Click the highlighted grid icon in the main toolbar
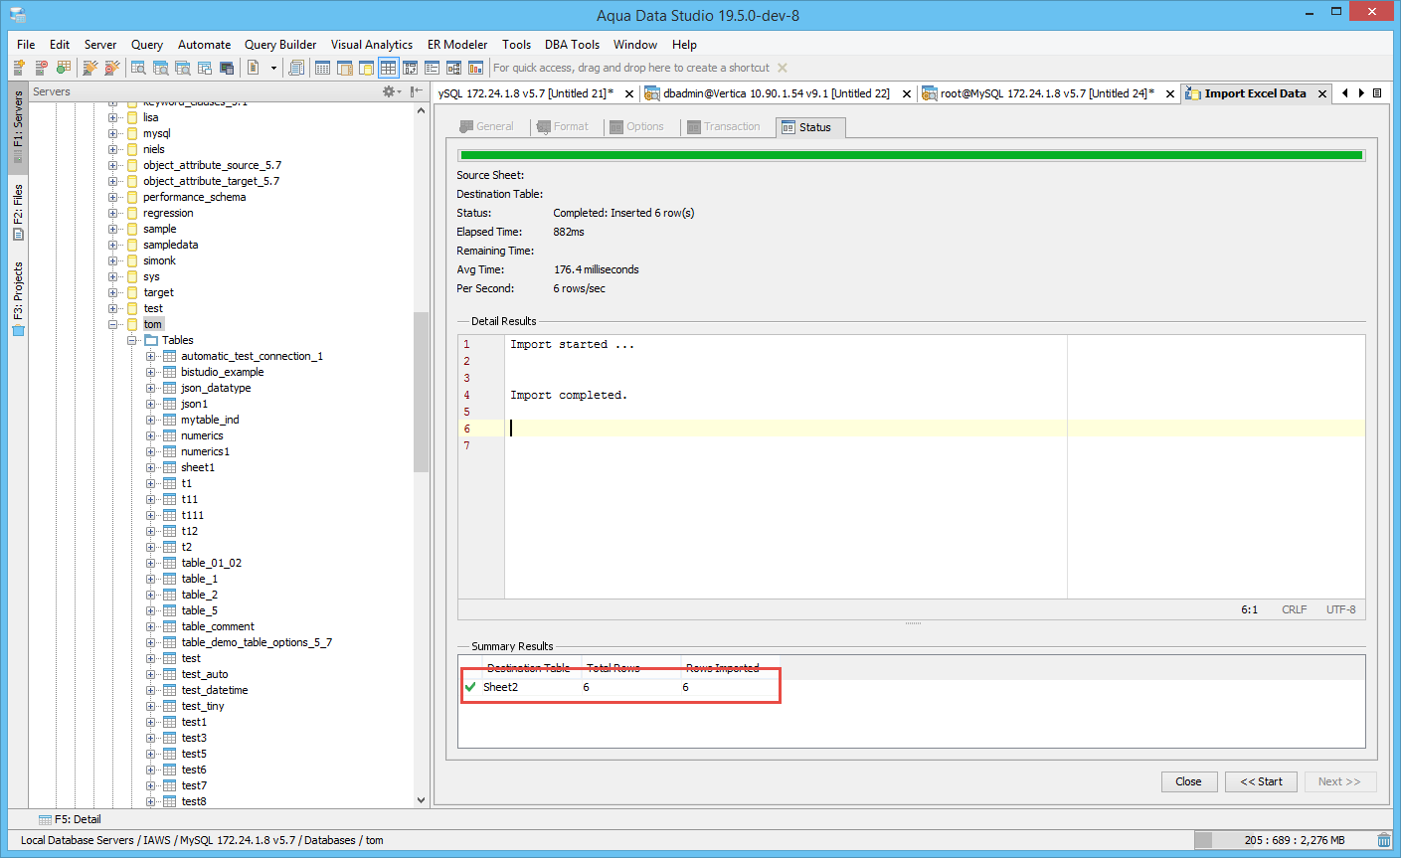Viewport: 1401px width, 858px height. (x=388, y=68)
